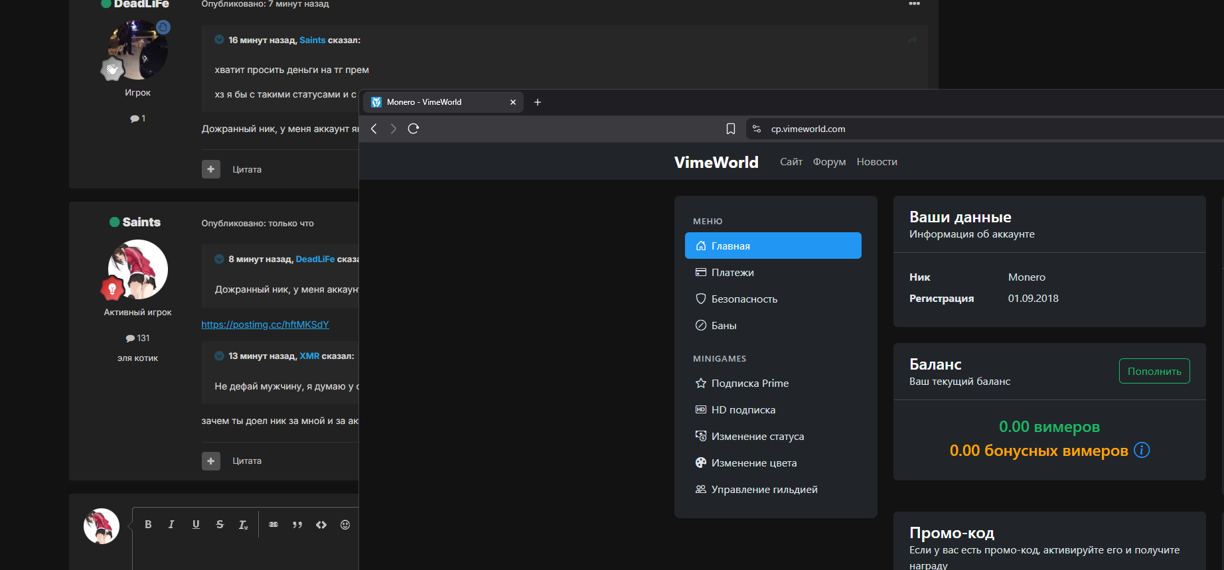Click the message count 131 under Saints
This screenshot has width=1224, height=570.
(x=138, y=338)
